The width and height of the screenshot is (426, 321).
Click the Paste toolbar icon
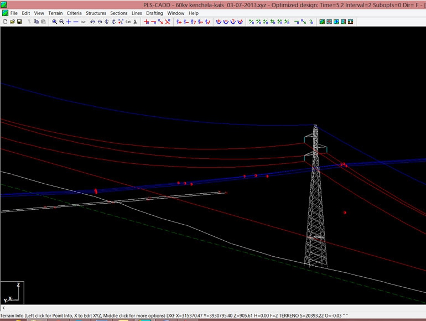(43, 22)
